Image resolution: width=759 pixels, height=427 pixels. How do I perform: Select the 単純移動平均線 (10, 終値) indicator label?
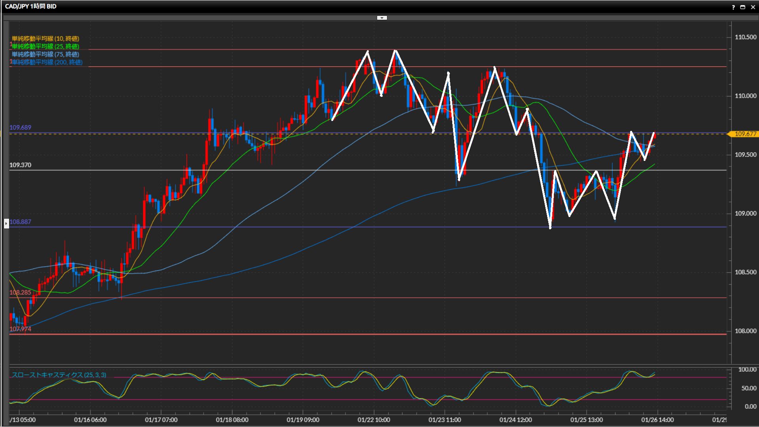45,38
